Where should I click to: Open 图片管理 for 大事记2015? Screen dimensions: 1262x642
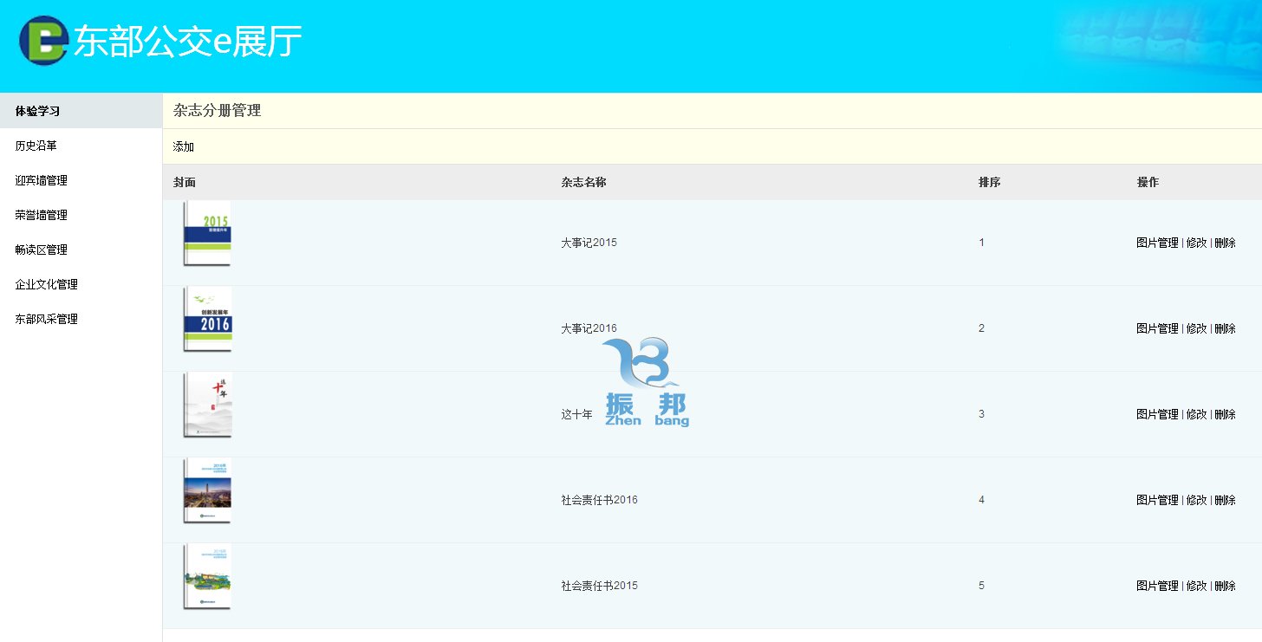(1157, 243)
